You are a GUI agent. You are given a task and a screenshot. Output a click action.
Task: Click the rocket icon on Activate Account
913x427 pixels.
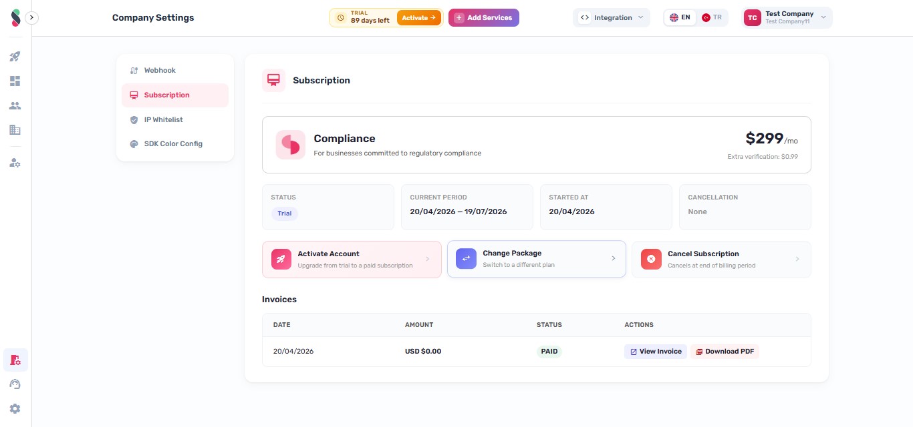pos(281,259)
